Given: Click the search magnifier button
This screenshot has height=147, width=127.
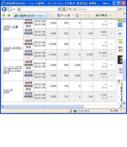Looking at the screenshot, I should point(120,9).
